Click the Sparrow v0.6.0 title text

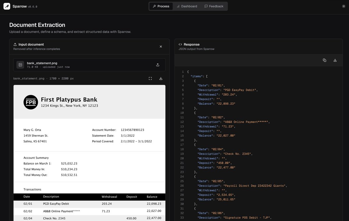coord(25,6)
